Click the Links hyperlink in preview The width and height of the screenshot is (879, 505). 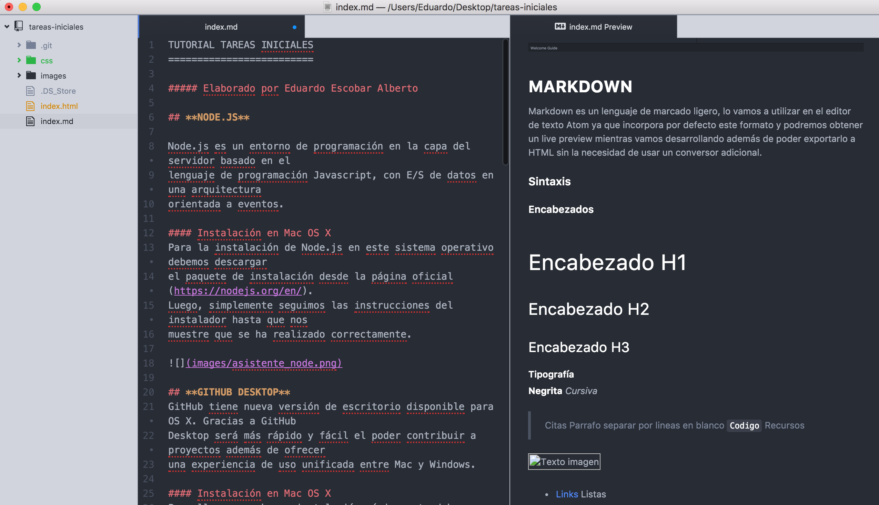(x=567, y=494)
